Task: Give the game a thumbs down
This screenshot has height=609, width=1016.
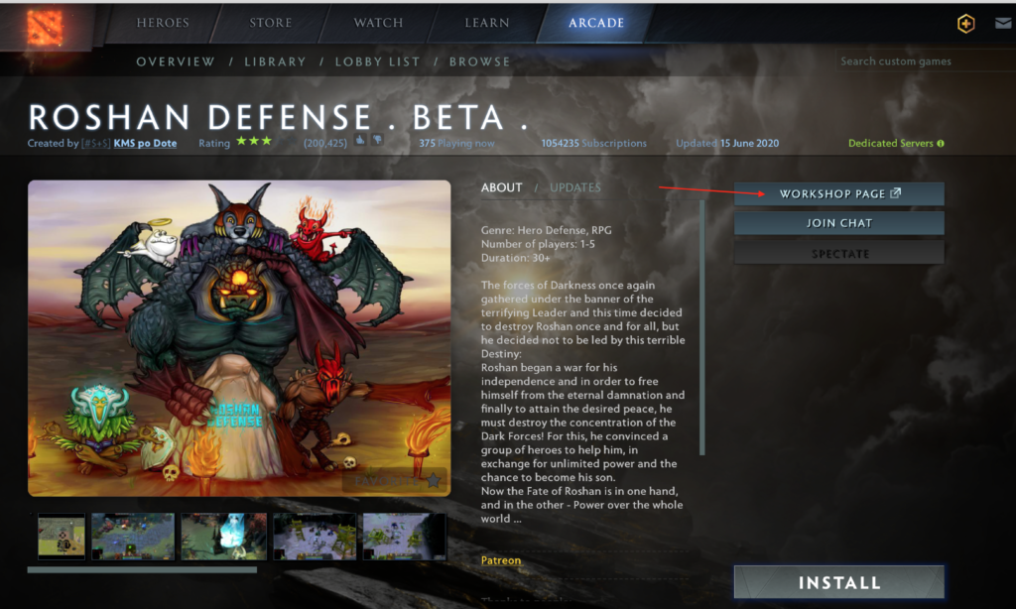Action: 377,141
